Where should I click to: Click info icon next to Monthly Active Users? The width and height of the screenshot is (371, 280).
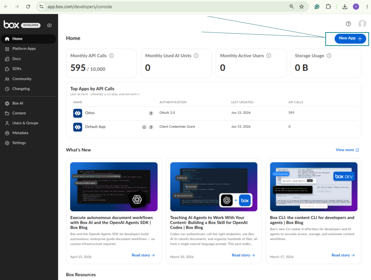[x=269, y=55]
